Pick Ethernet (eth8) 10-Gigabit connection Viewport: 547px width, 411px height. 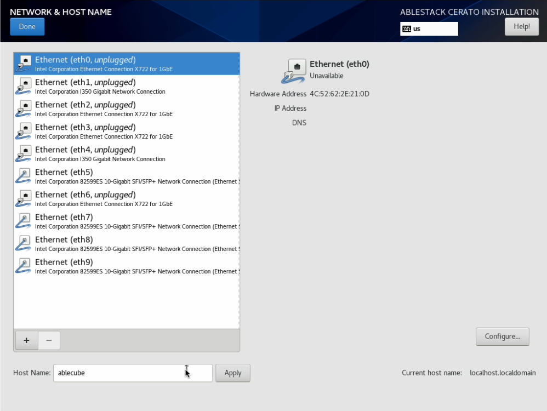pyautogui.click(x=126, y=243)
